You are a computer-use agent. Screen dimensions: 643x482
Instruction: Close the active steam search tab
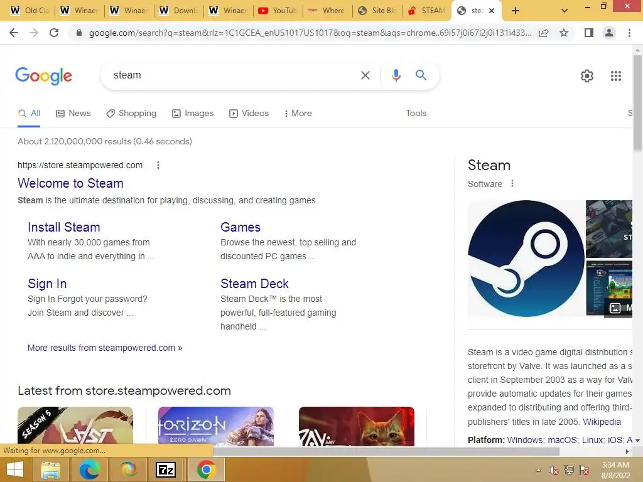(x=492, y=11)
